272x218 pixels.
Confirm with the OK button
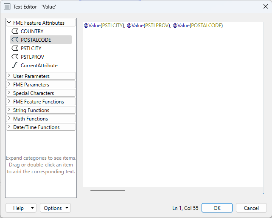coord(217,208)
